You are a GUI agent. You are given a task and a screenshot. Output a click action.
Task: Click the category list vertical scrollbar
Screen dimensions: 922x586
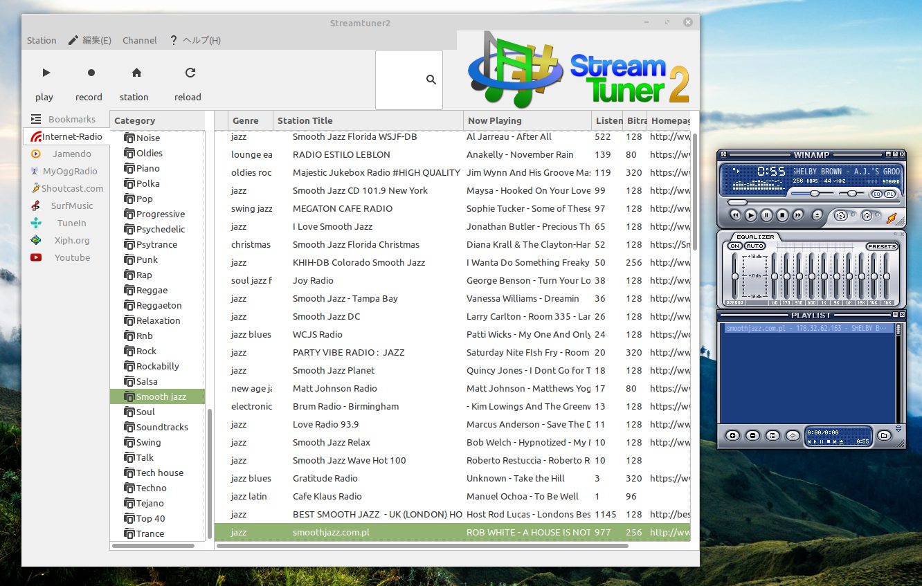210,474
